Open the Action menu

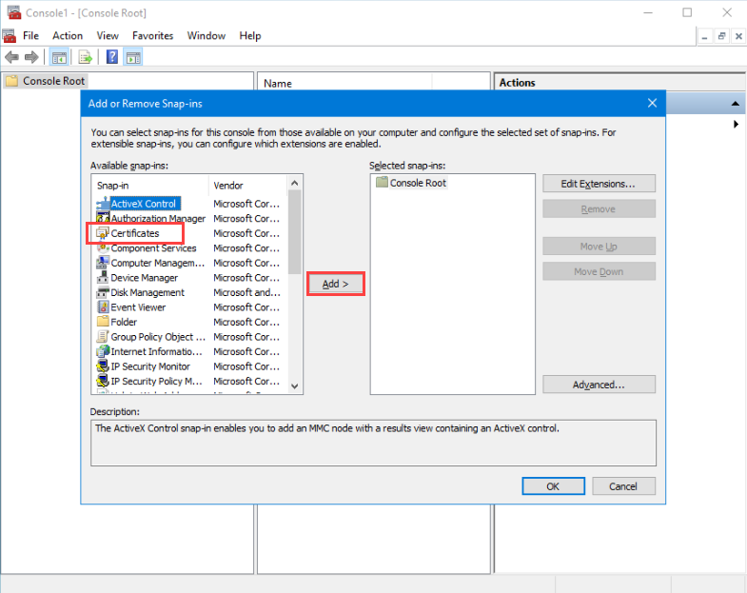[x=68, y=36]
